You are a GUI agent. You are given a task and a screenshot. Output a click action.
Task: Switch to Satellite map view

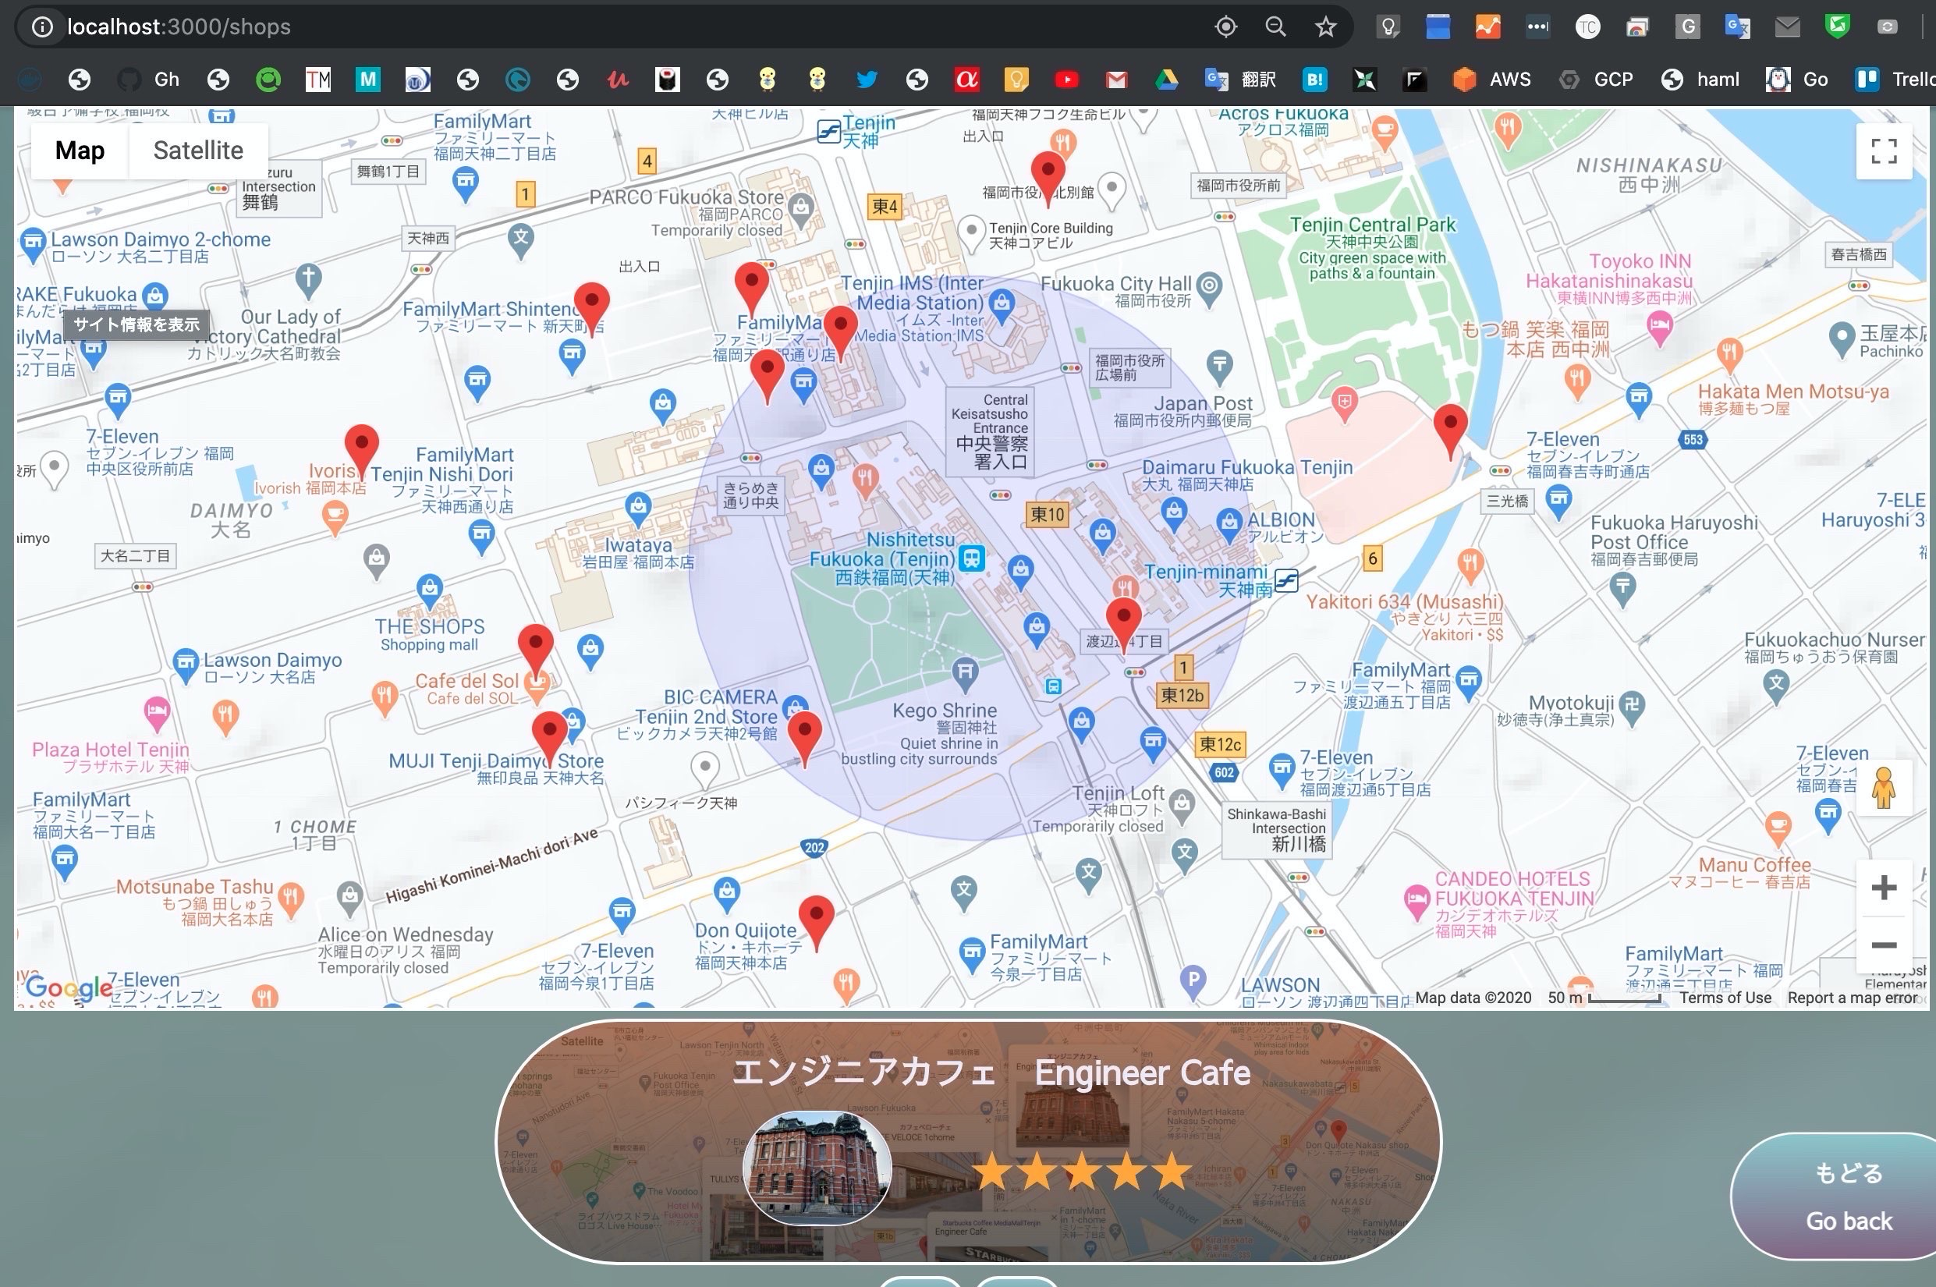(198, 151)
